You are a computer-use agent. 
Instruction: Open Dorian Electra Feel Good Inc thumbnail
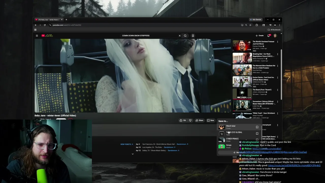pos(242,81)
